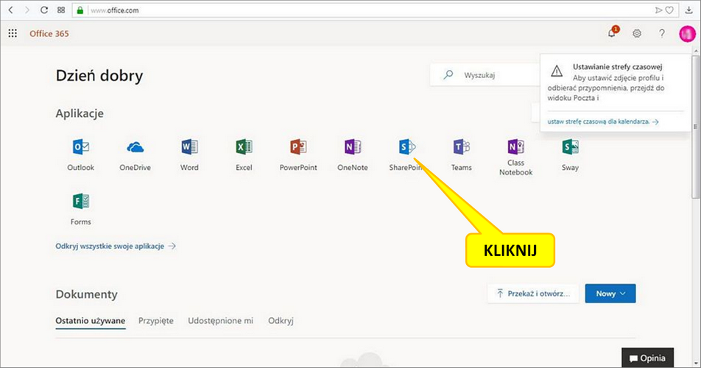The height and width of the screenshot is (368, 701).
Task: Bookmark page with the heart icon
Action: (x=669, y=10)
